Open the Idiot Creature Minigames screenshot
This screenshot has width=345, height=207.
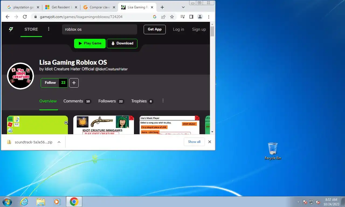(x=103, y=125)
